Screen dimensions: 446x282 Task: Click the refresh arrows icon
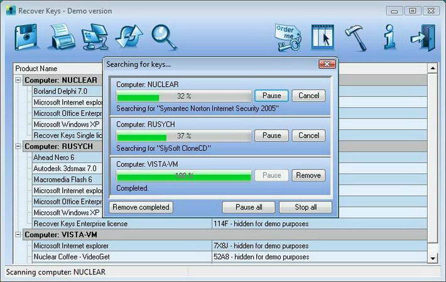129,37
